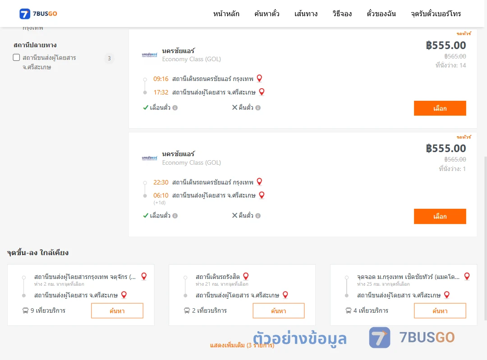The width and height of the screenshot is (487, 360).
Task: Click the ที่นั่งว่าง: 1 text
Action: pyautogui.click(x=452, y=169)
